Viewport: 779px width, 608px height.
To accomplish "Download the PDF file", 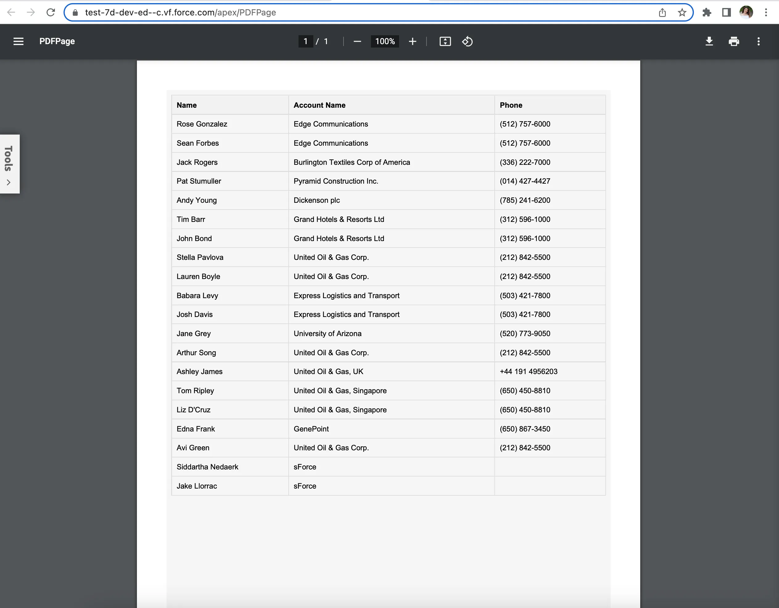I will 709,41.
